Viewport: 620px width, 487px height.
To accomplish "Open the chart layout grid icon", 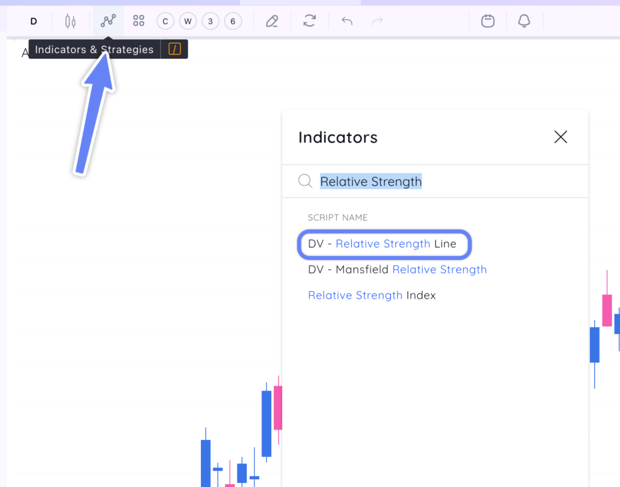I will pos(138,21).
